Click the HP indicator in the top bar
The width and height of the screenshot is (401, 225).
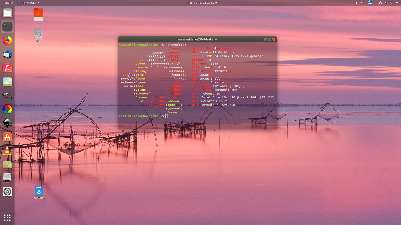coord(370,3)
